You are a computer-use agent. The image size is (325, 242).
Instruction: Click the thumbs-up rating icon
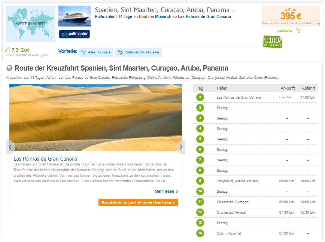point(8,50)
